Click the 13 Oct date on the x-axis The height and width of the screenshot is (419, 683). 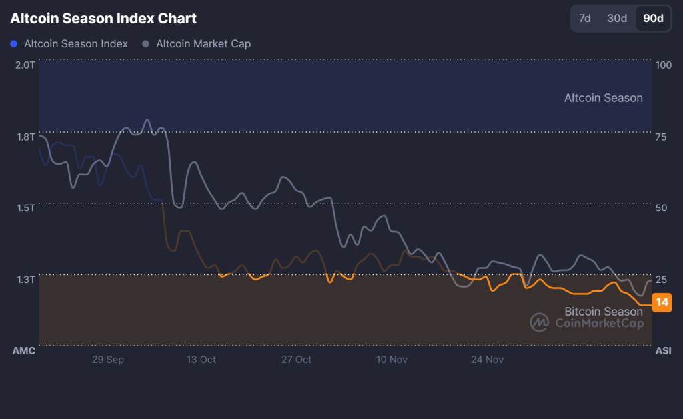tap(200, 359)
